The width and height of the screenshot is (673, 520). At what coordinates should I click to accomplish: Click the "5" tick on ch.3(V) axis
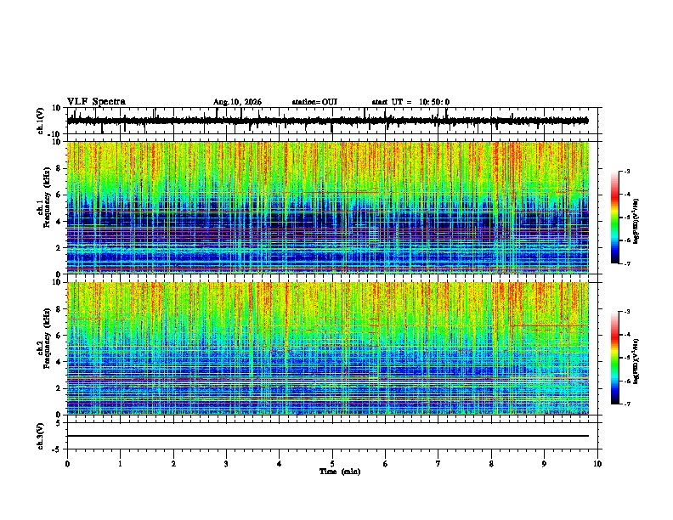pyautogui.click(x=59, y=422)
